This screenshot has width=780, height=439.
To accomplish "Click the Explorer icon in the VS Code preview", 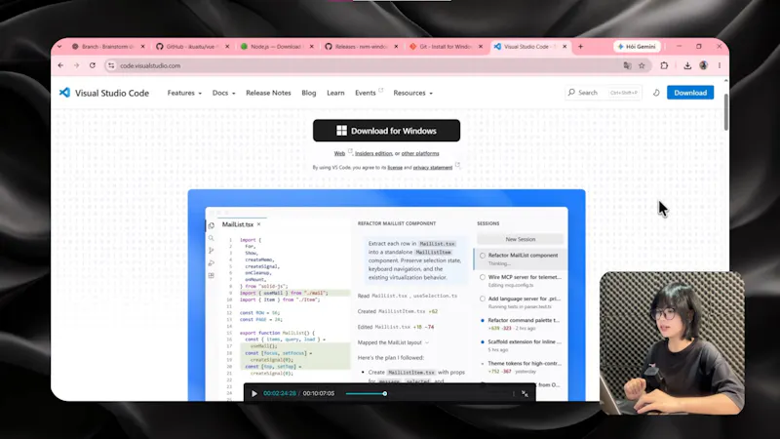I will [x=212, y=225].
